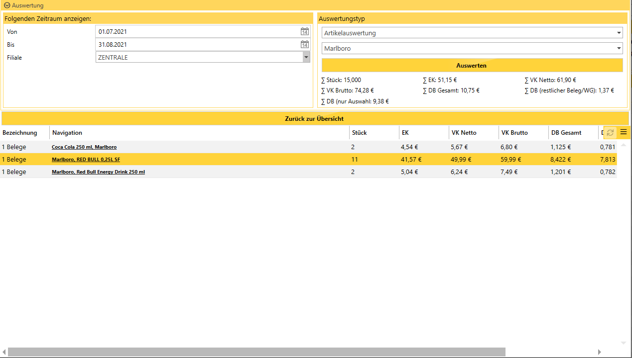632x358 pixels.
Task: Follow the Marlboro, RED BULL 0,25L SF link
Action: pos(86,160)
